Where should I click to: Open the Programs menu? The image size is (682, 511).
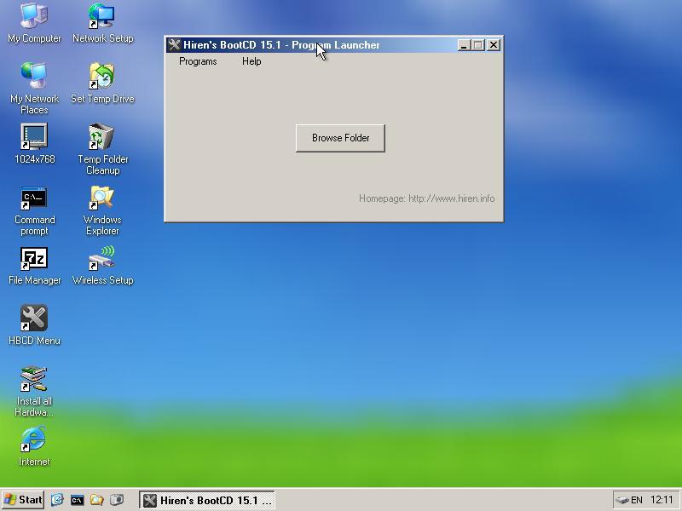coord(198,61)
